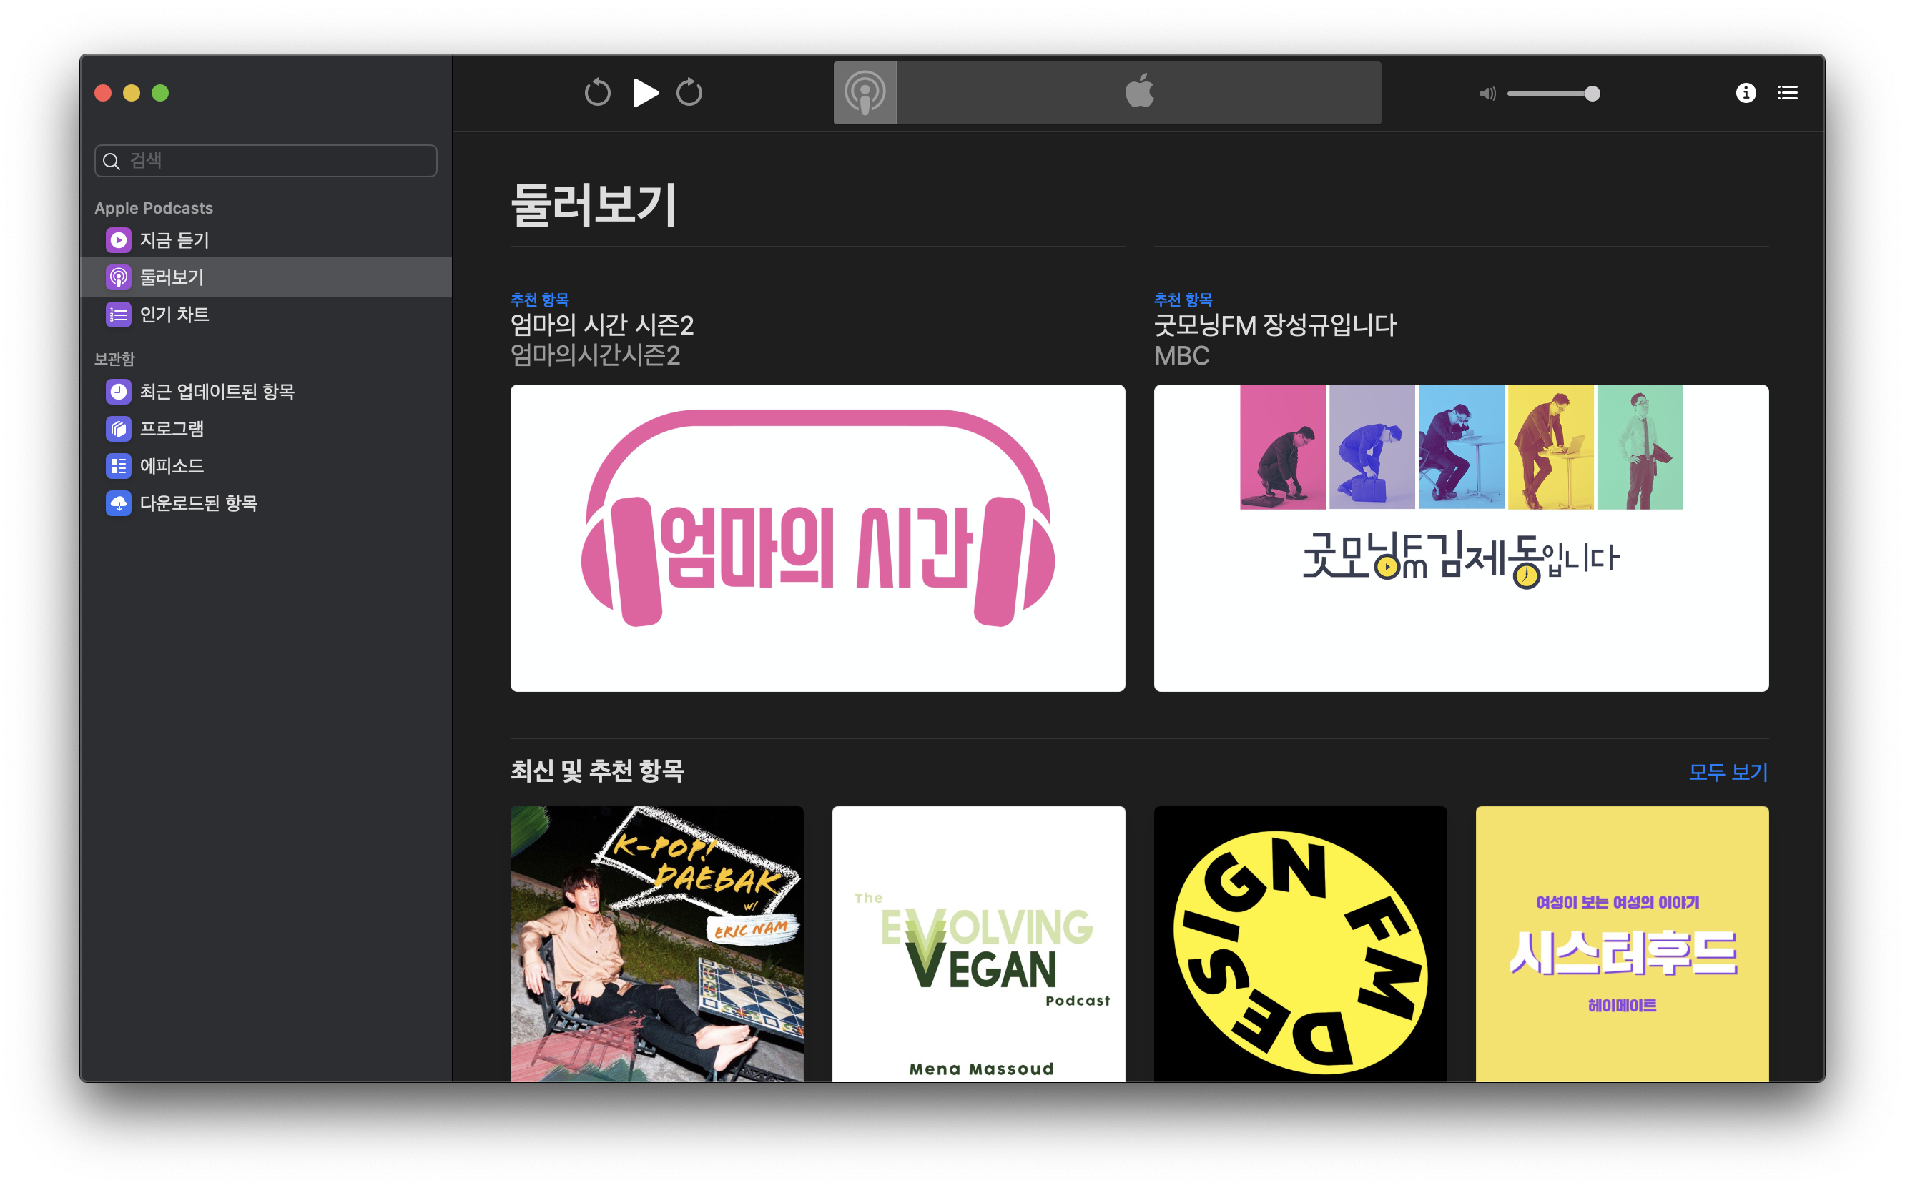The image size is (1905, 1188).
Task: Open 인기 차트 charts section
Action: click(174, 315)
